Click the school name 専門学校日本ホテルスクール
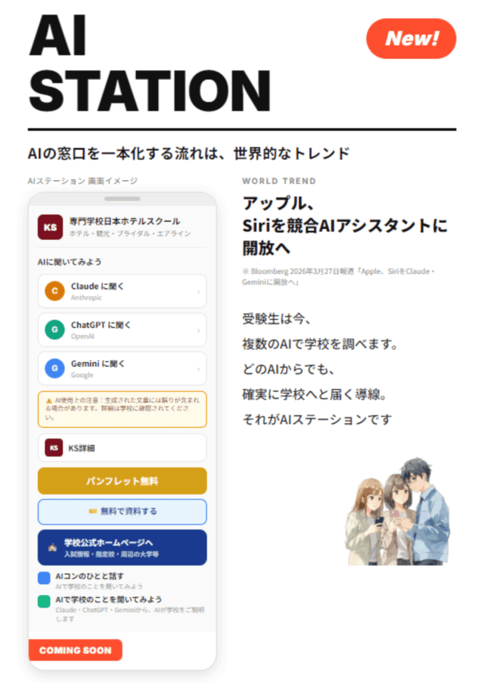The width and height of the screenshot is (483, 683). coord(125,221)
